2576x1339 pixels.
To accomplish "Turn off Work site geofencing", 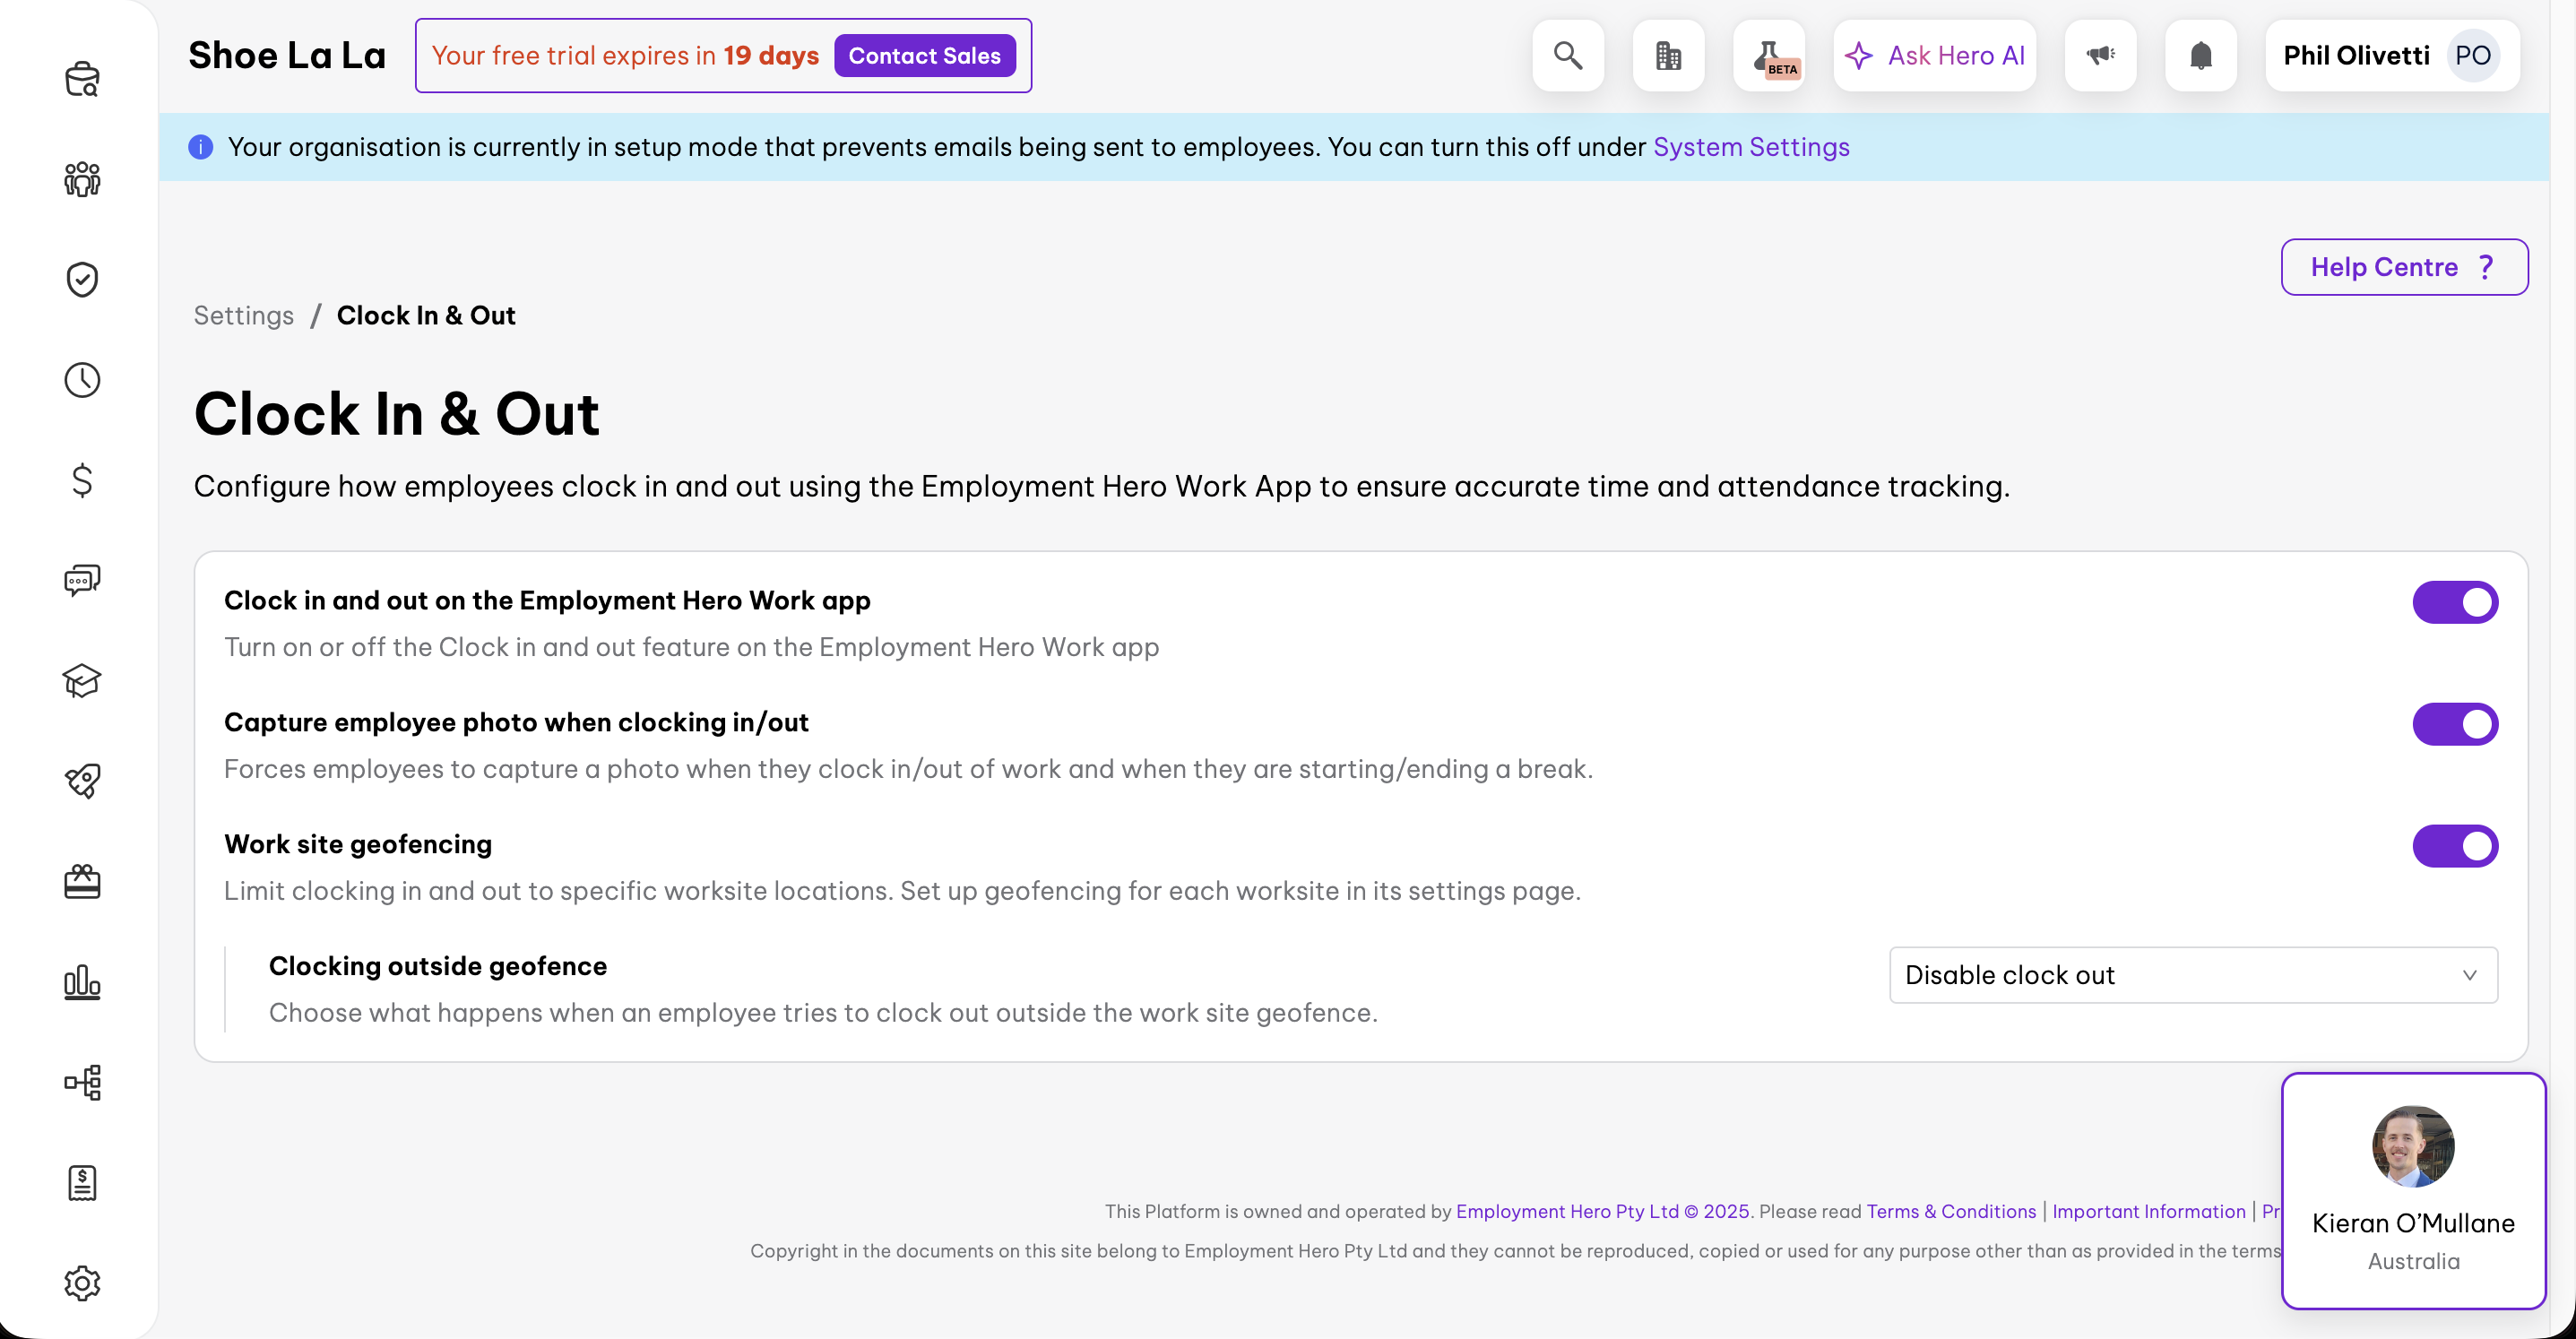I will pos(2455,846).
